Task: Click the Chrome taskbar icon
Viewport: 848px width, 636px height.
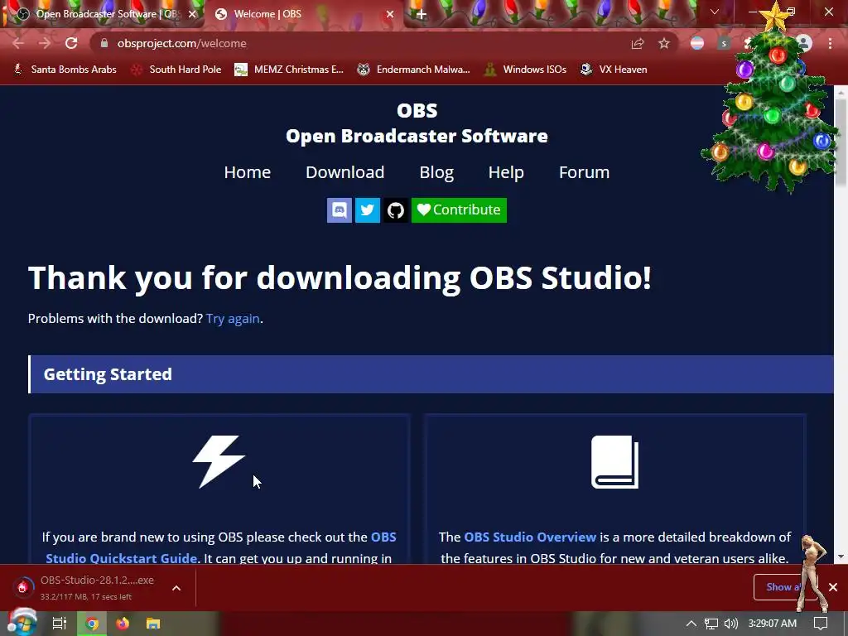Action: [x=92, y=624]
